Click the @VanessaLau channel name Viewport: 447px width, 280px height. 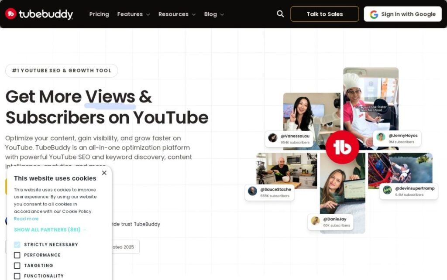[x=295, y=136]
